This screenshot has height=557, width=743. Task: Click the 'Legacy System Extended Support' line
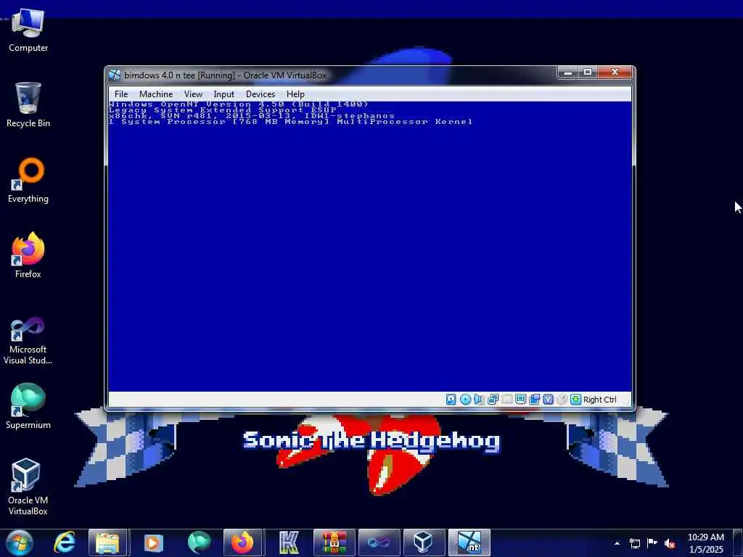[222, 110]
